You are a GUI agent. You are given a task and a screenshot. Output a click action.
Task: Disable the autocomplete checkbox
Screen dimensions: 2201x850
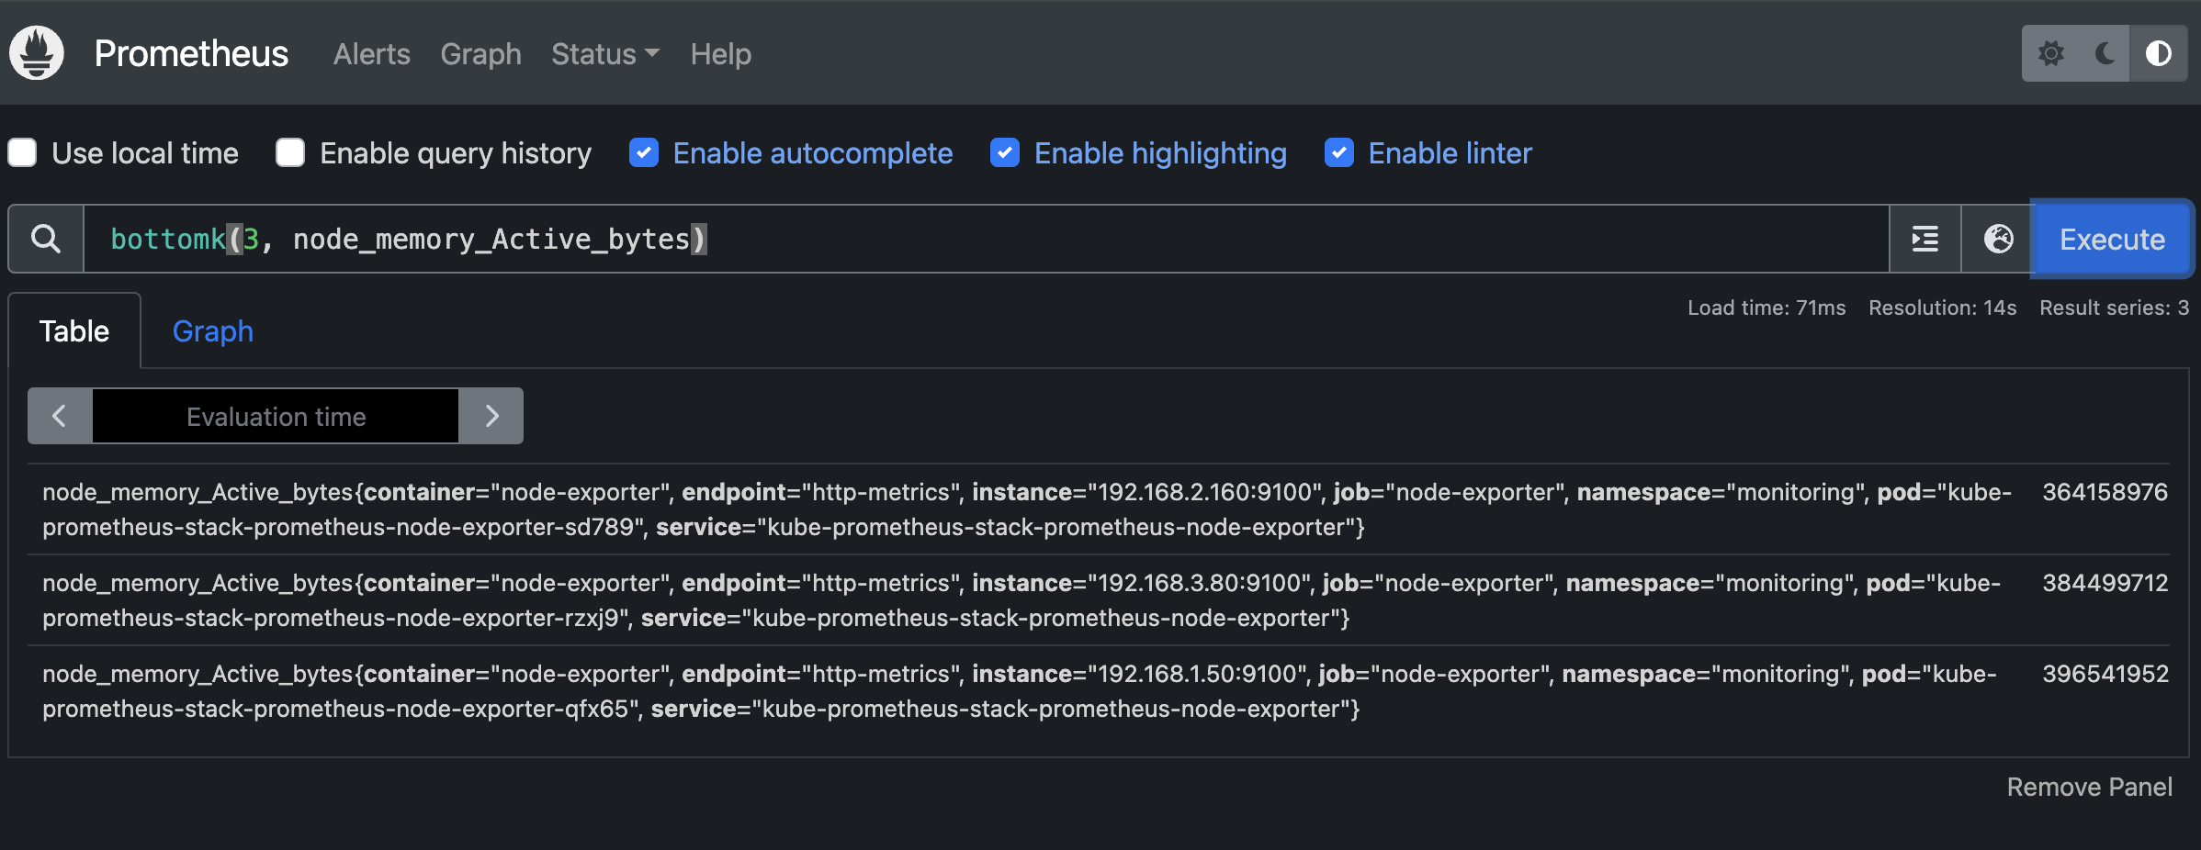pyautogui.click(x=644, y=152)
